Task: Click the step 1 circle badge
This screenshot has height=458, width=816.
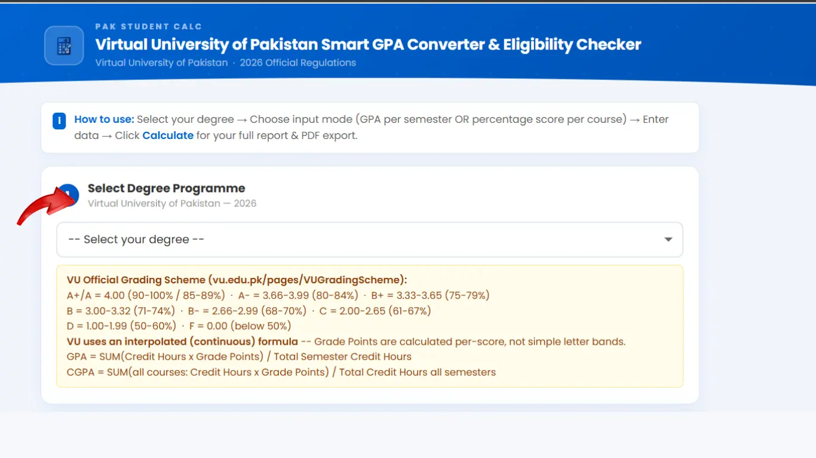Action: (x=68, y=195)
